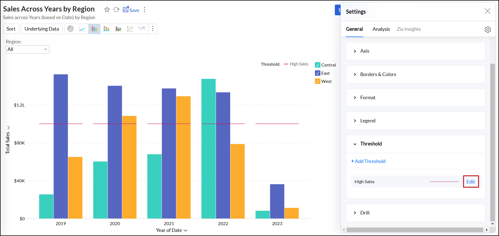499x236 pixels.
Task: Click Edit for High Sales threshold
Action: pos(471,182)
